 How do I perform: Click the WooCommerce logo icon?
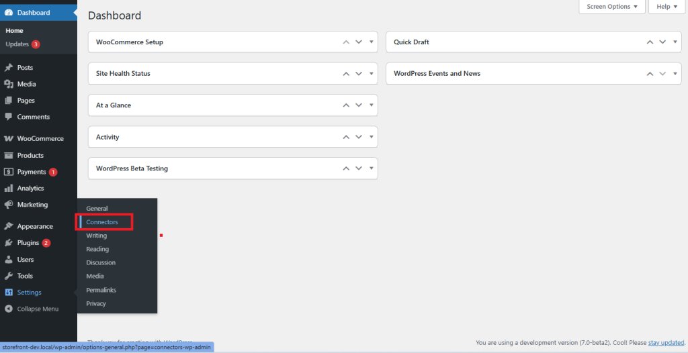9,139
